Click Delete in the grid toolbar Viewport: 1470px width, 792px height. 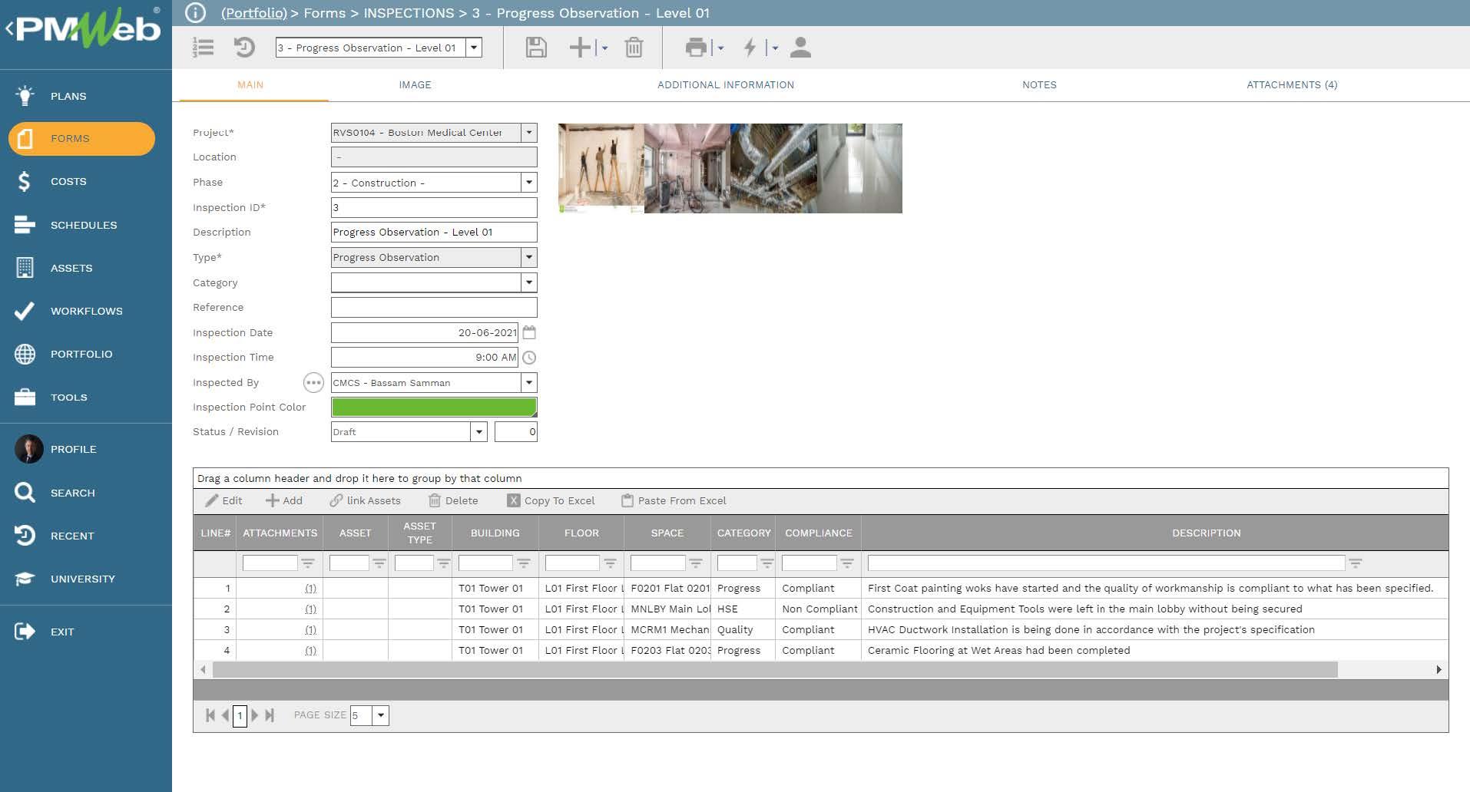453,500
